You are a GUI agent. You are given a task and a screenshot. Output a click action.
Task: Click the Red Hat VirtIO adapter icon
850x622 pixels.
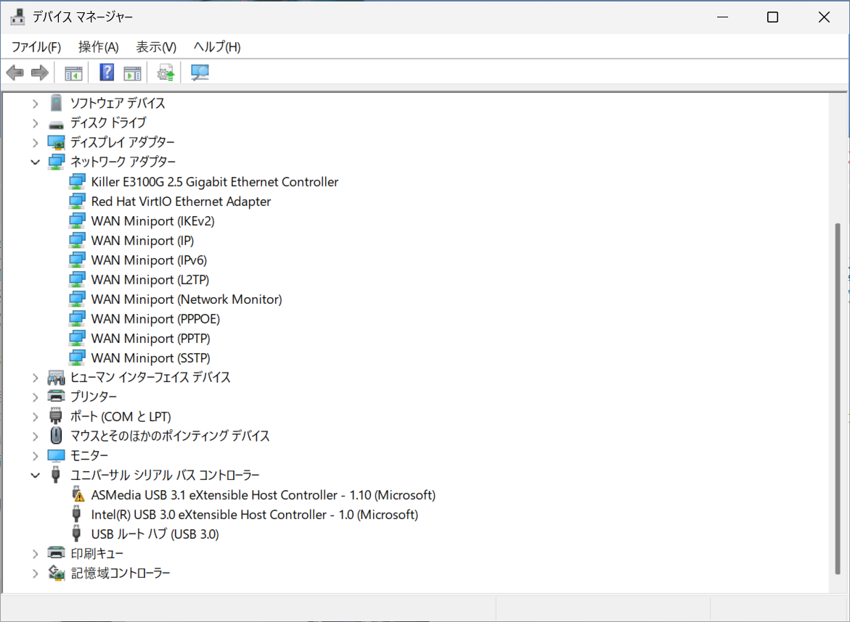point(77,201)
